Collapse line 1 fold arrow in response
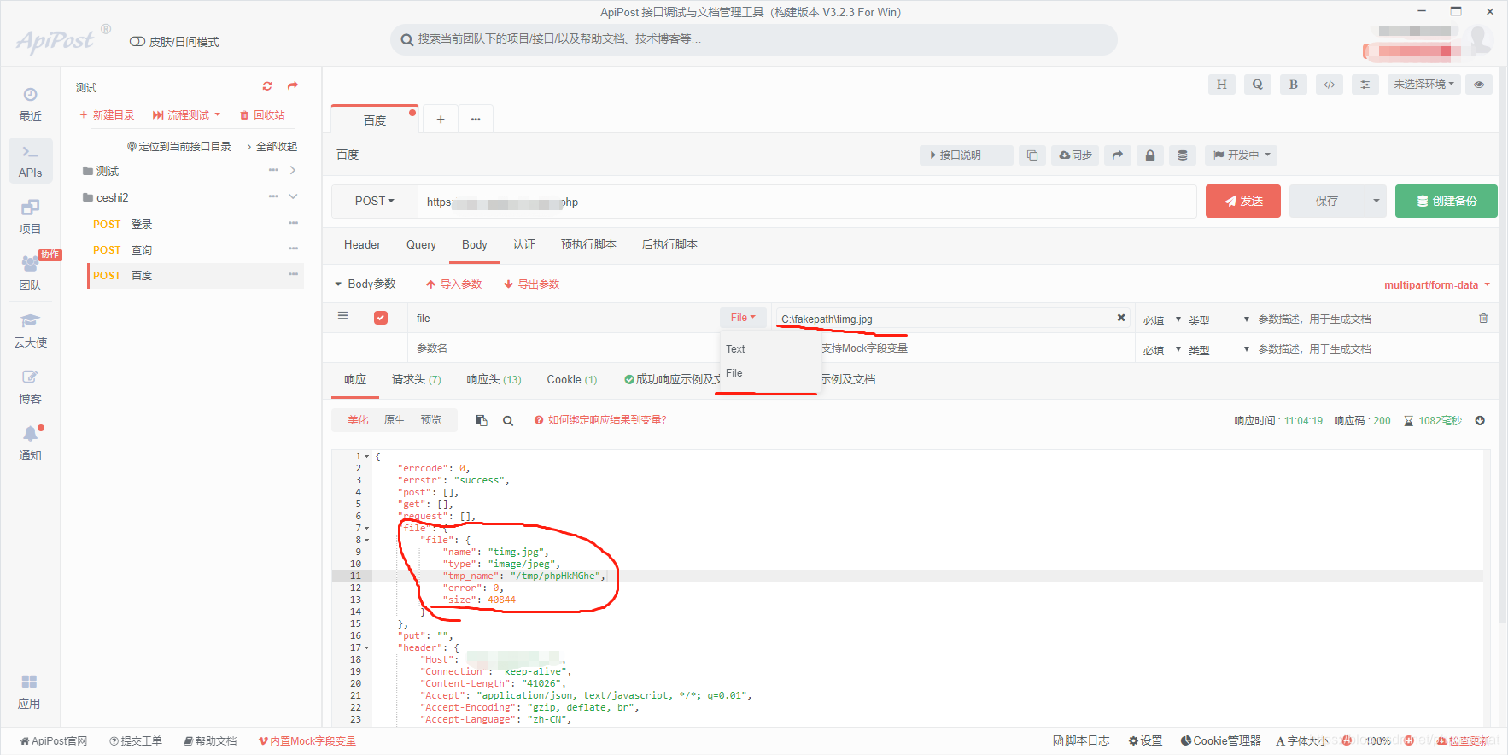The image size is (1508, 755). 367,457
